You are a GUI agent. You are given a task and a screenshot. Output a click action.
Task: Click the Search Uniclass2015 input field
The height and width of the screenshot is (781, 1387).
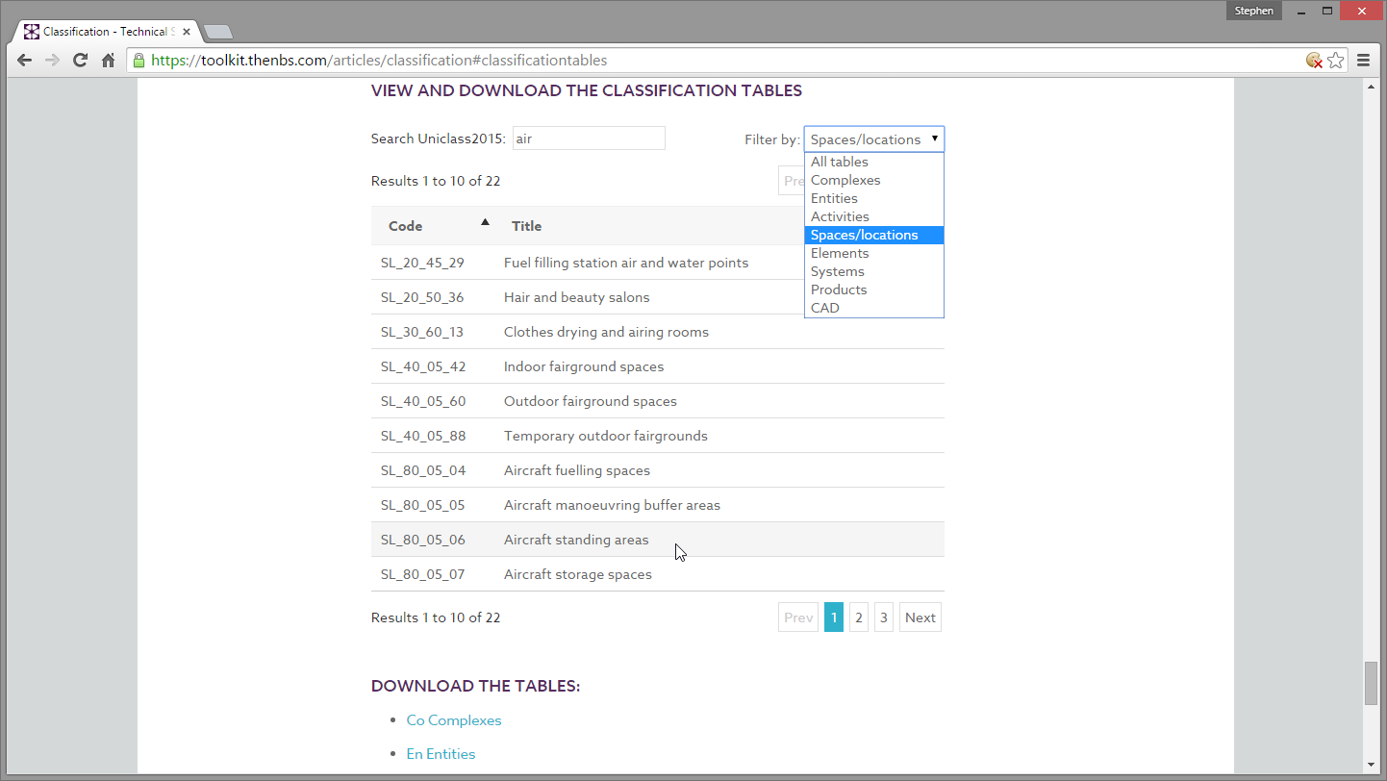click(x=589, y=138)
